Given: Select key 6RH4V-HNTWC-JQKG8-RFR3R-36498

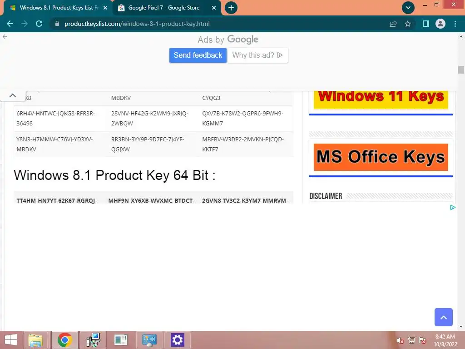Looking at the screenshot, I should (x=56, y=119).
